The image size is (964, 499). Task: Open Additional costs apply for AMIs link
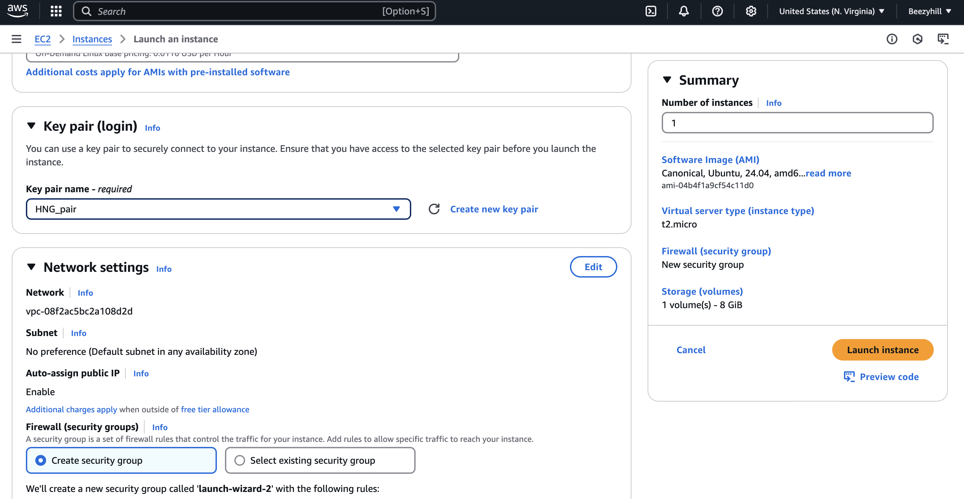[158, 72]
